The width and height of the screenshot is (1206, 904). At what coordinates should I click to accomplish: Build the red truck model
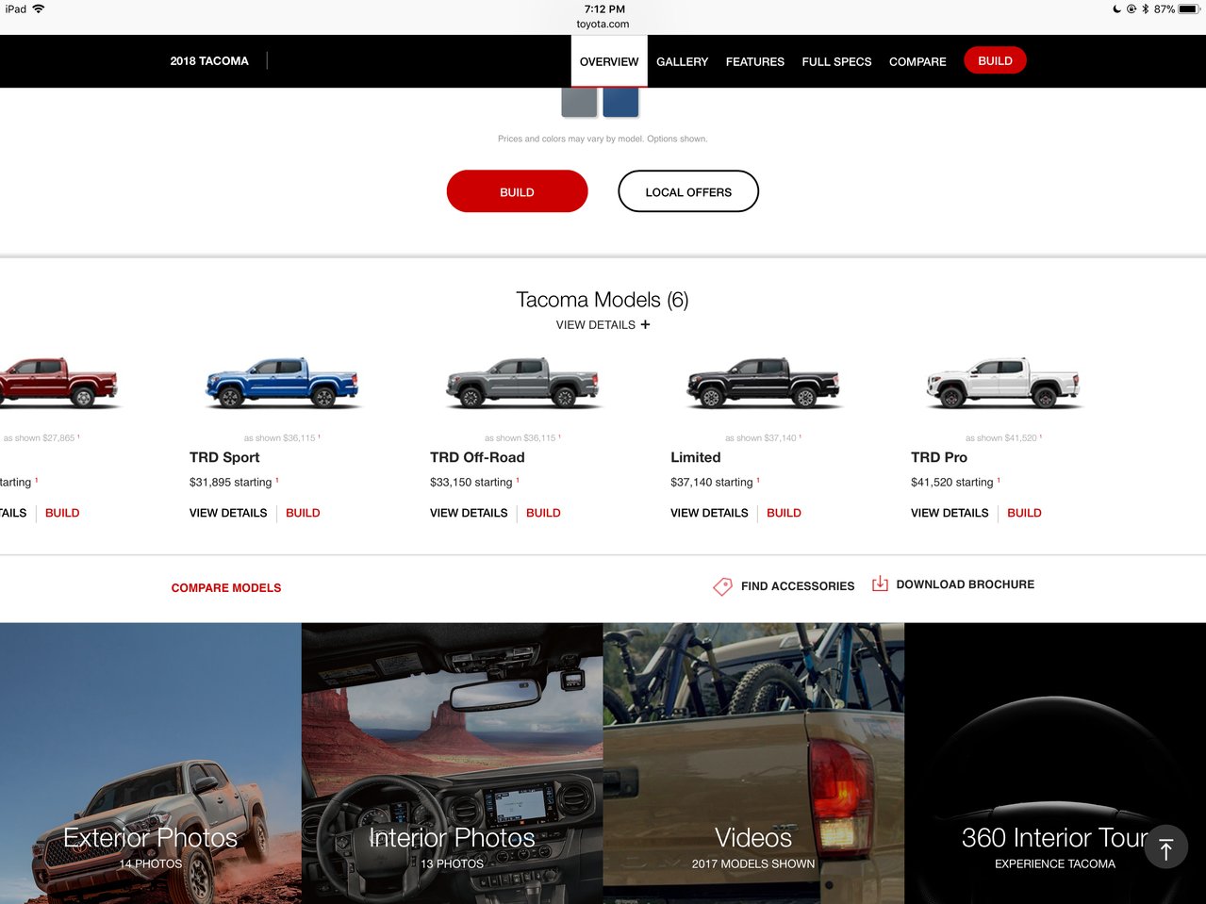click(x=62, y=513)
